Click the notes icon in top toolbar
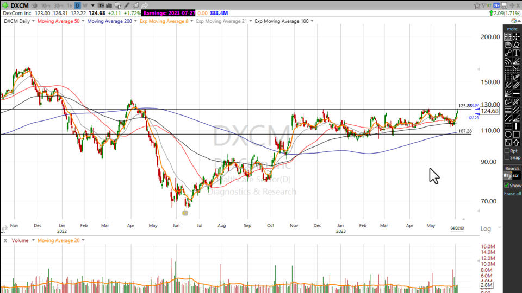Image resolution: width=522 pixels, height=293 pixels. click(136, 5)
